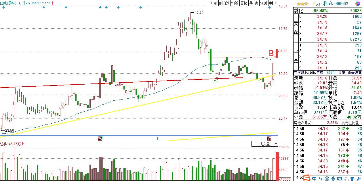
Task: Click the Sogou skin shirt icon
Action: pyautogui.click(x=352, y=178)
